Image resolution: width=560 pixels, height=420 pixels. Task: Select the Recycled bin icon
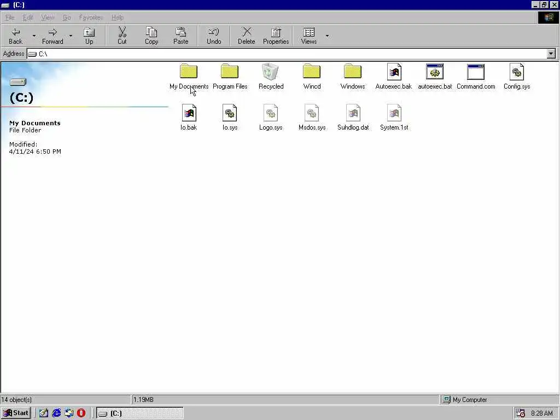pyautogui.click(x=271, y=72)
